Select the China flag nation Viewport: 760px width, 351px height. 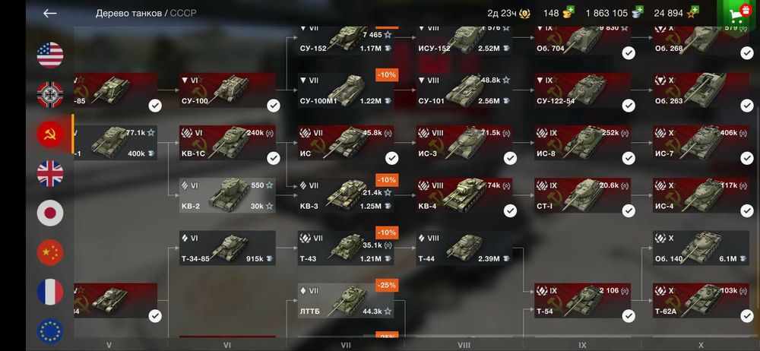tap(50, 252)
